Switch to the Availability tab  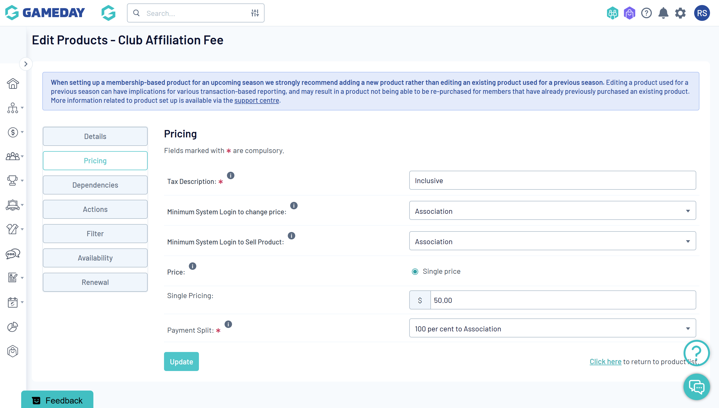coord(95,258)
